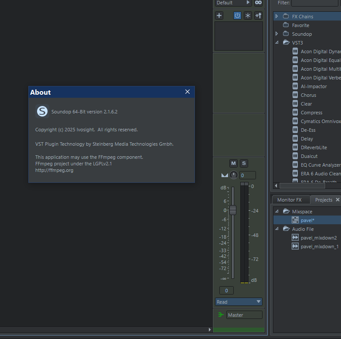The width and height of the screenshot is (341, 339).
Task: Click the Master track name field
Action: coord(244,315)
